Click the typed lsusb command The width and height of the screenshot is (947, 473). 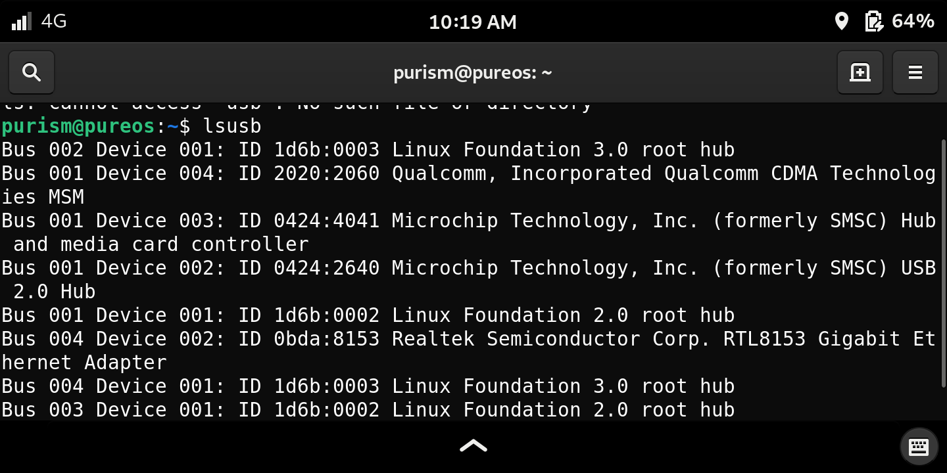coord(232,126)
